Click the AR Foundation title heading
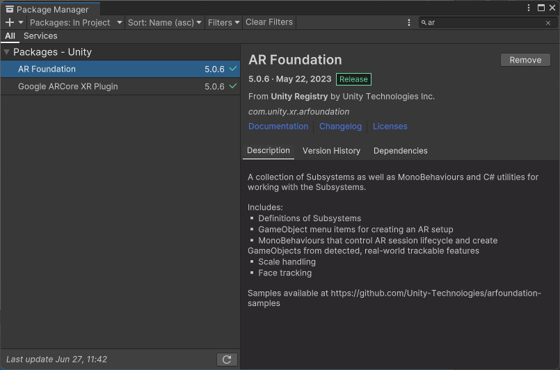 (x=295, y=60)
